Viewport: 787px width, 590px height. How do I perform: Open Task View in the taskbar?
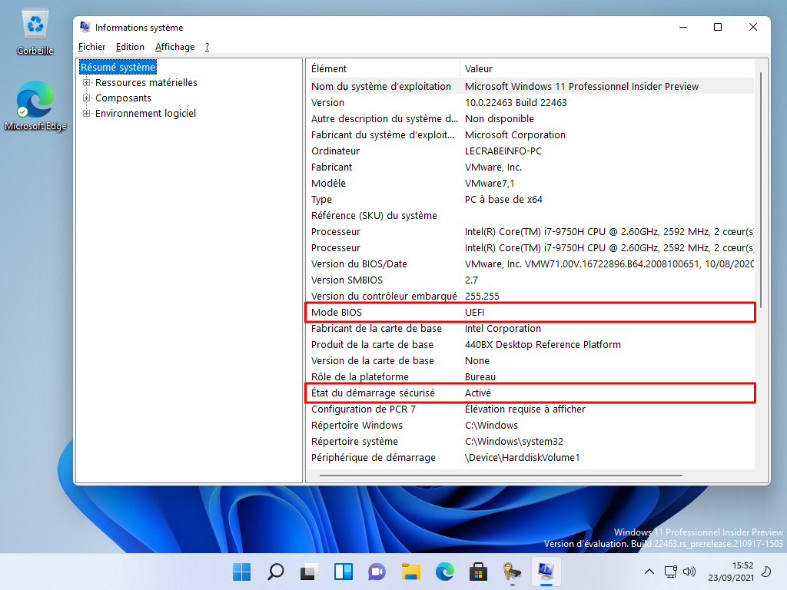click(x=309, y=572)
